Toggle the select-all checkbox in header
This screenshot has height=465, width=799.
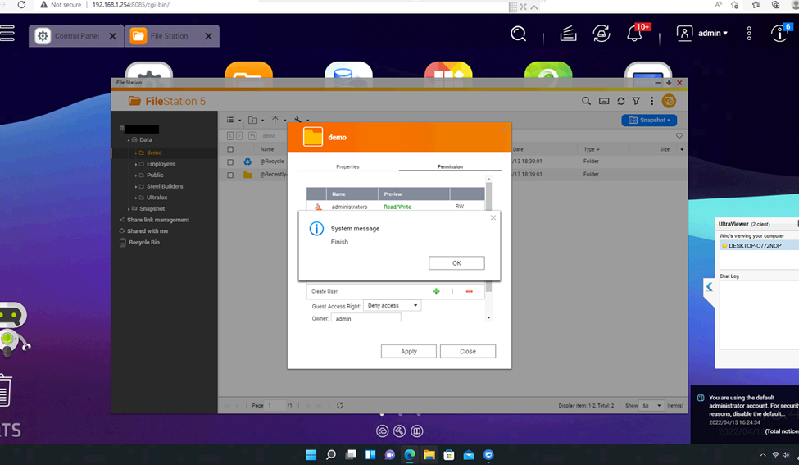point(230,149)
